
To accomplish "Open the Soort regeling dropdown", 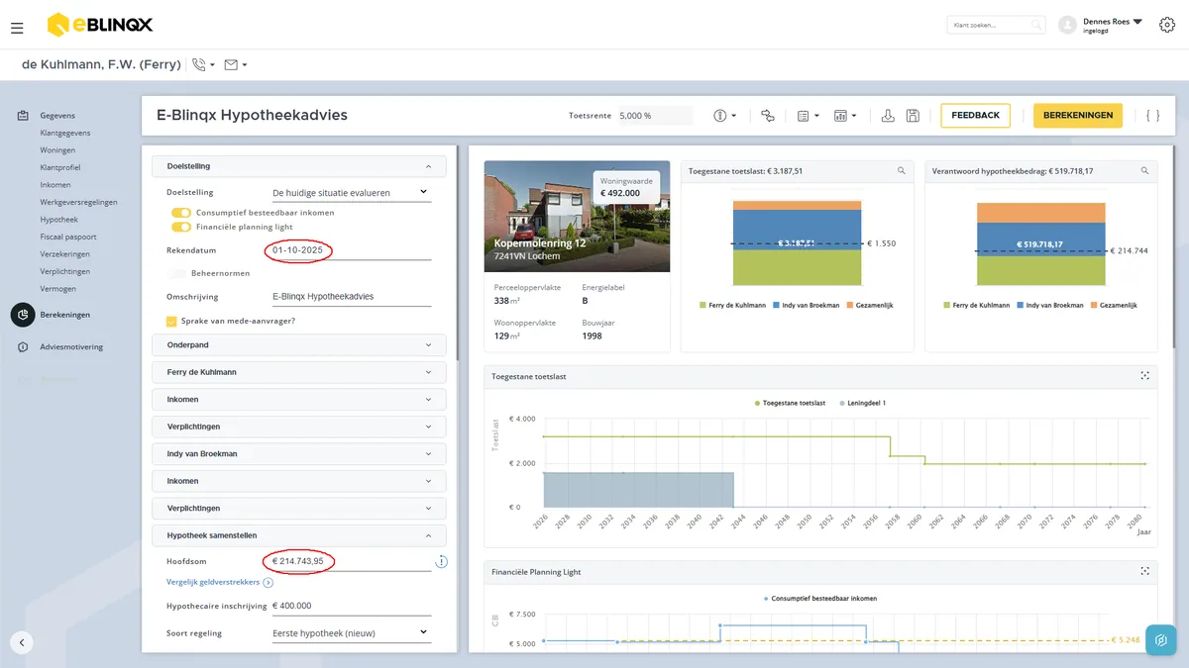I will pos(352,632).
